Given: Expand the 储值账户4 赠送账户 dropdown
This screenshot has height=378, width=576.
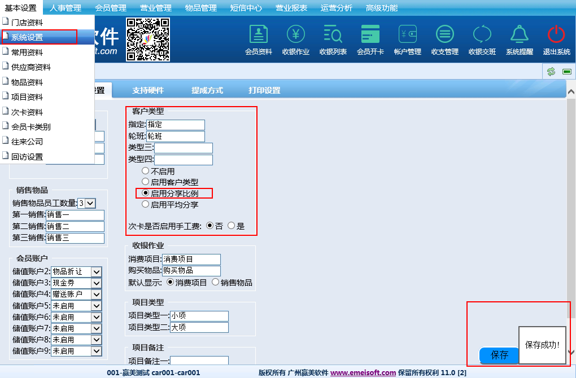Looking at the screenshot, I should coord(97,295).
